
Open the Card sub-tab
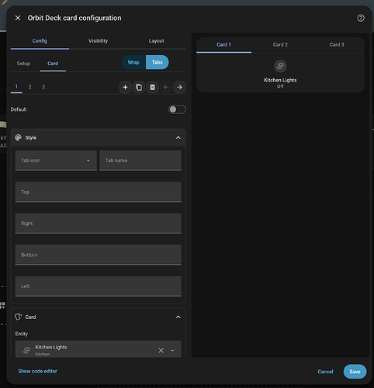point(53,64)
